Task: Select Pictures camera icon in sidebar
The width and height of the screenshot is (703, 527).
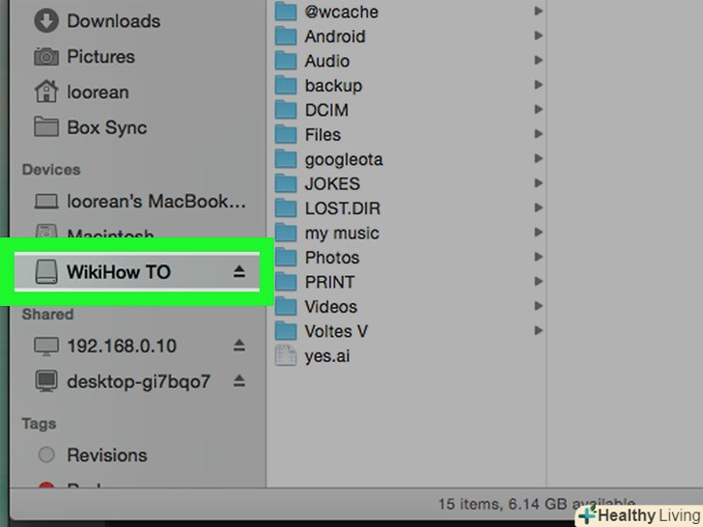Action: pos(46,56)
